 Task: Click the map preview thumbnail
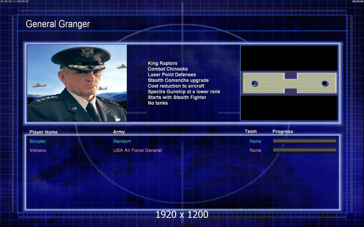[x=289, y=83]
